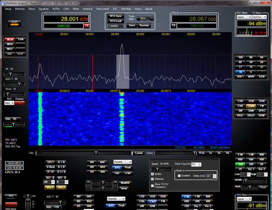
Task: Click the Restore frequency button
Action: pos(144,26)
